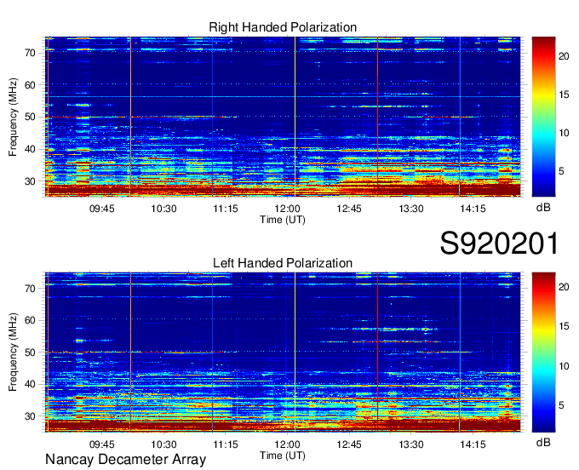579x470 pixels.
Task: Click the 40 MHz label on upper plot
Action: (31, 150)
